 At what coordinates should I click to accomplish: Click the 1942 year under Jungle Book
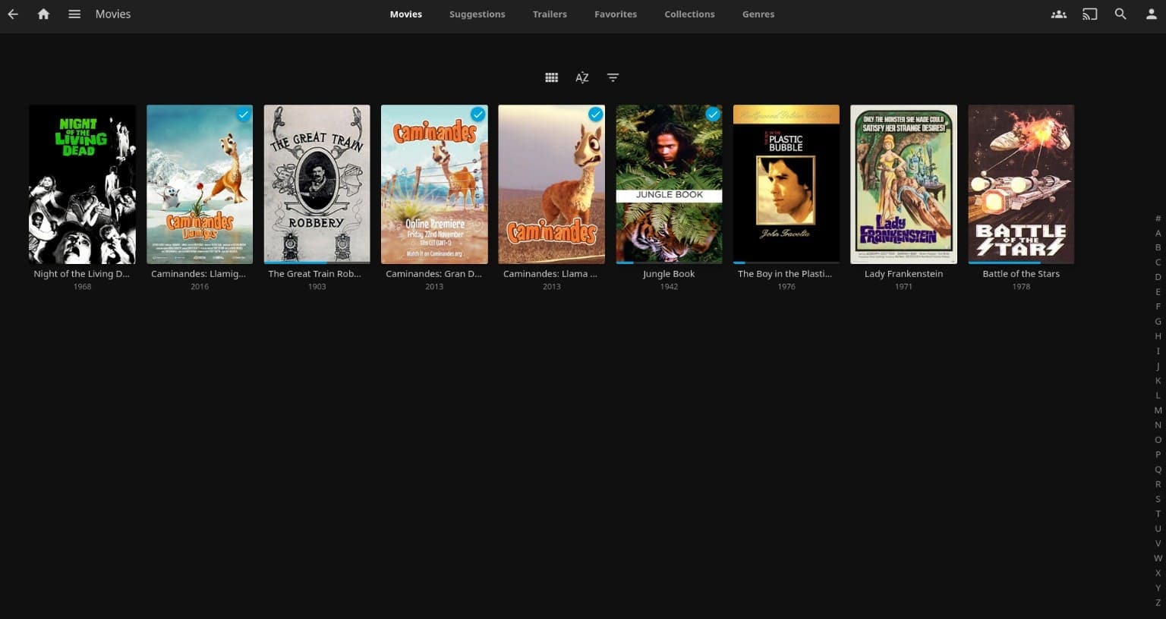click(669, 287)
